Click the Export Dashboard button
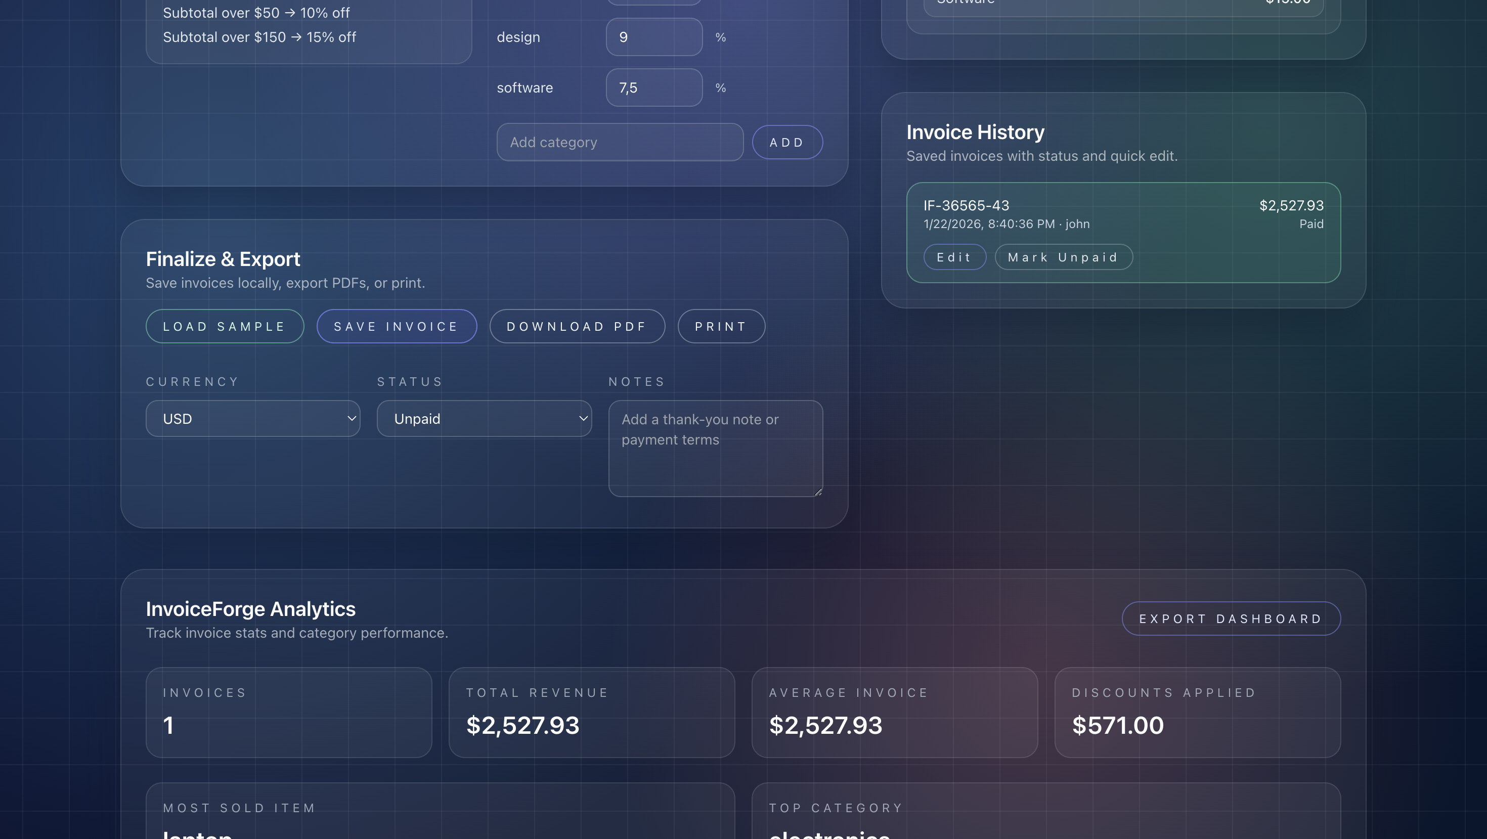This screenshot has width=1487, height=839. pos(1230,619)
